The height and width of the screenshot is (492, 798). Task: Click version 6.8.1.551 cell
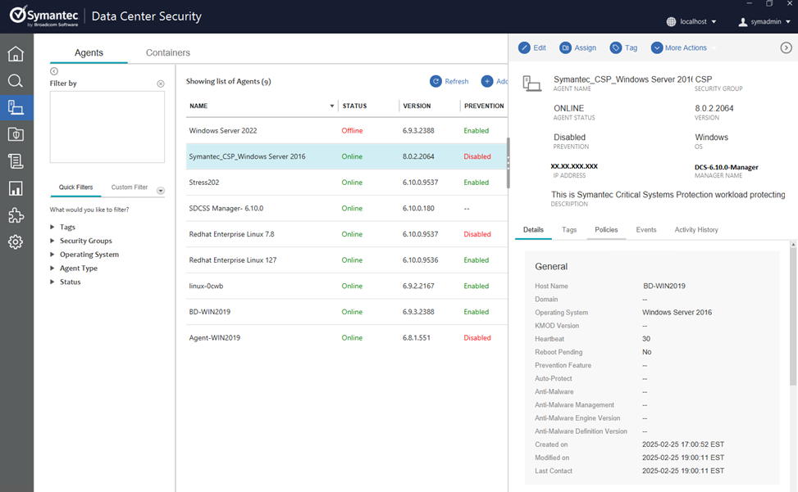pos(417,337)
